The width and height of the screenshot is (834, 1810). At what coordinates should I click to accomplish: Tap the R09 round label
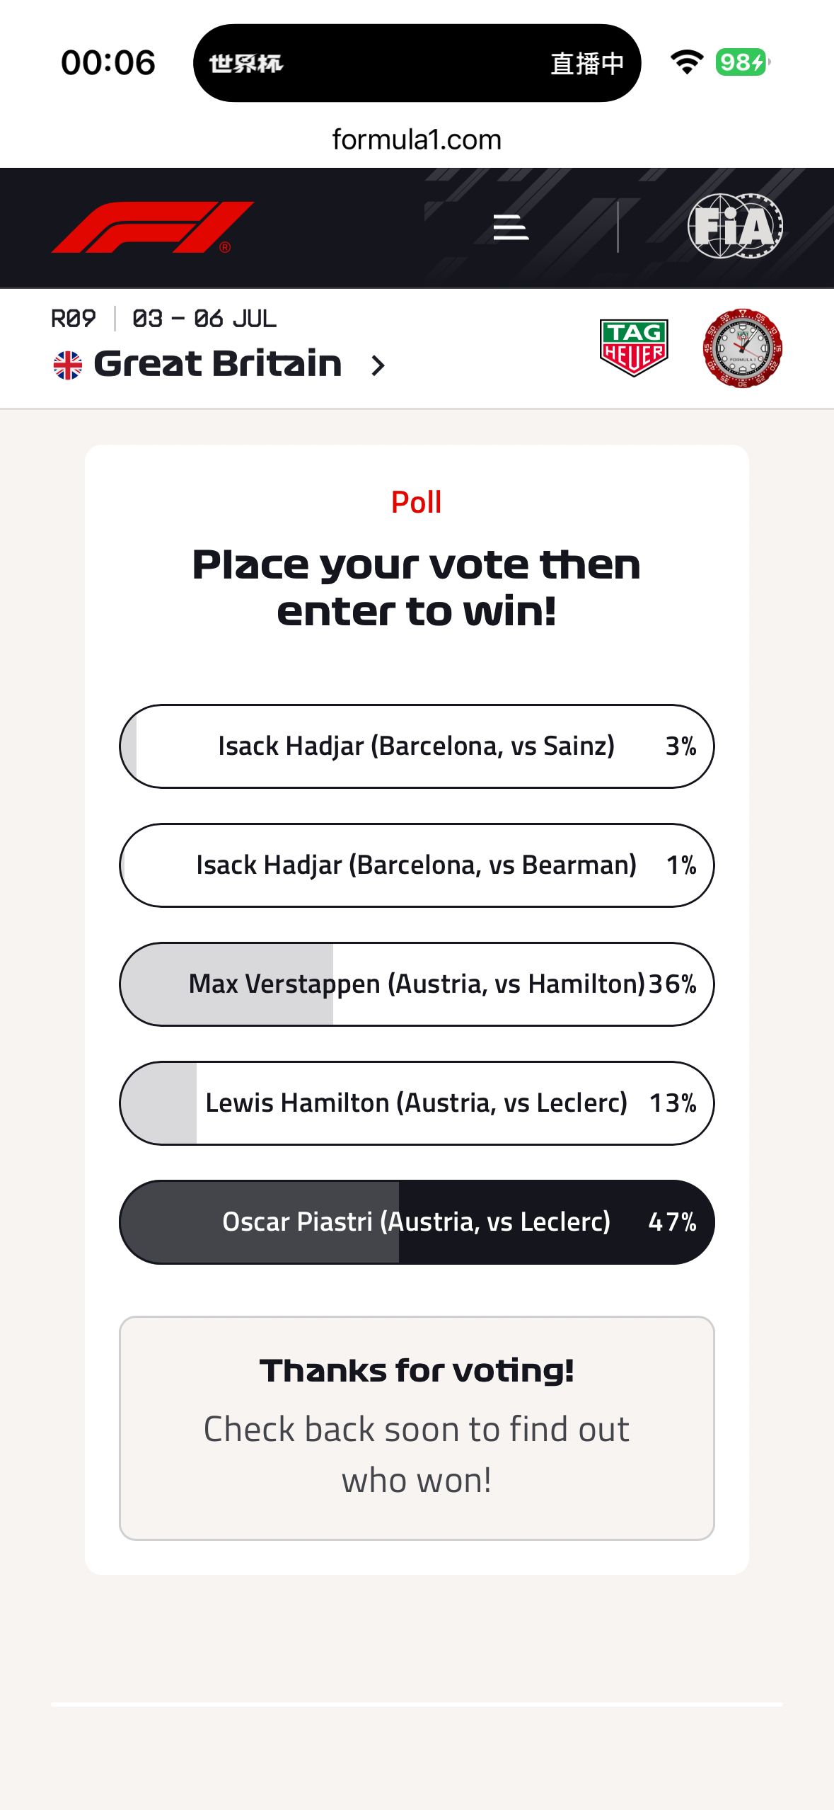point(74,319)
